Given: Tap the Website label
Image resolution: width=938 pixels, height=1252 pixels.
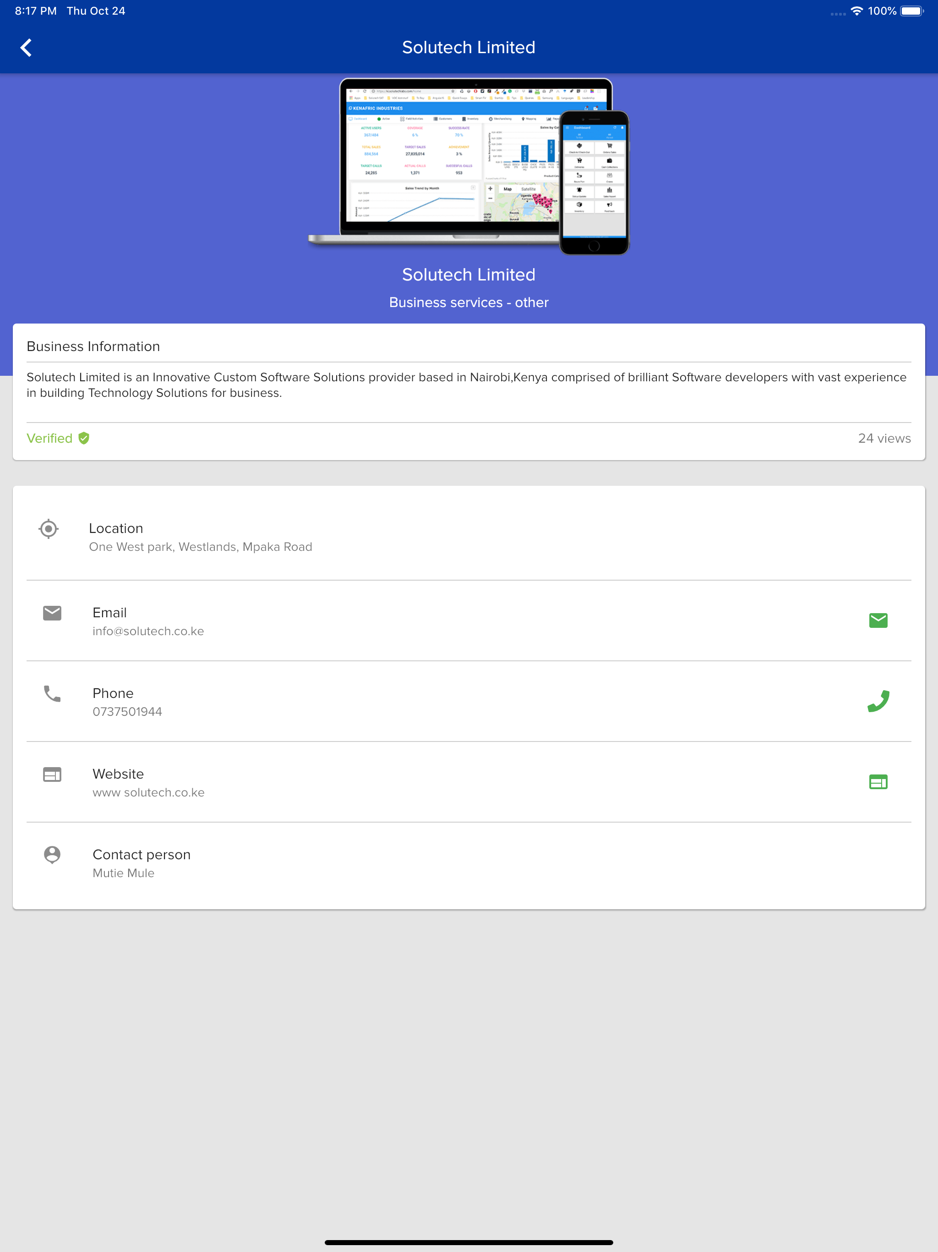Looking at the screenshot, I should [x=118, y=774].
